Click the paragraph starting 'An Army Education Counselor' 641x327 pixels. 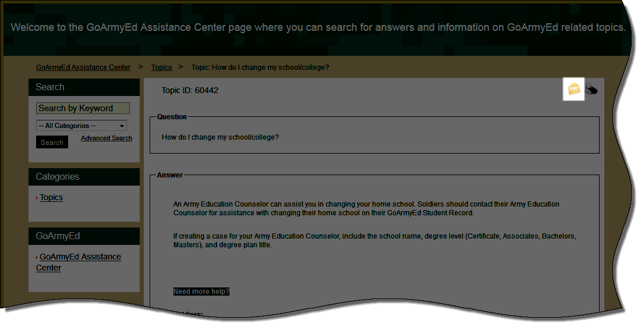366,208
